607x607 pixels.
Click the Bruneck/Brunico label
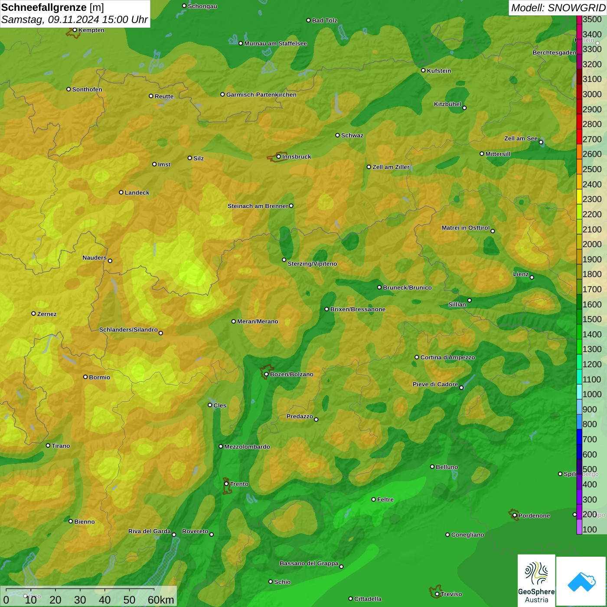click(407, 287)
